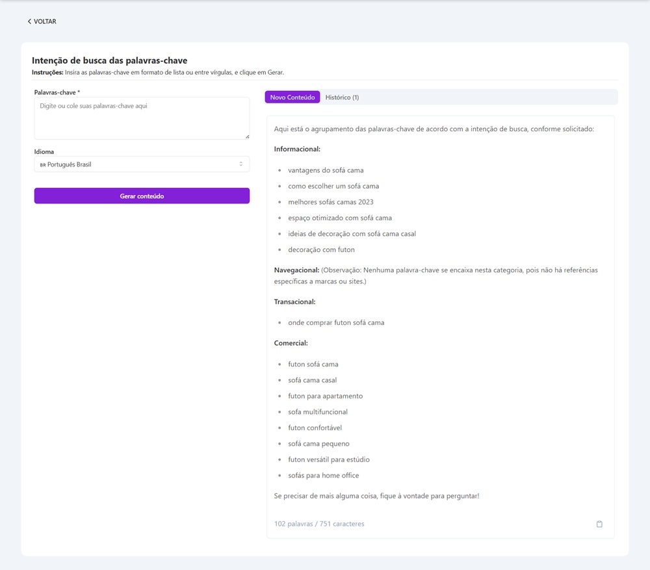Click the Informacional heading
The height and width of the screenshot is (570, 650).
tap(297, 149)
